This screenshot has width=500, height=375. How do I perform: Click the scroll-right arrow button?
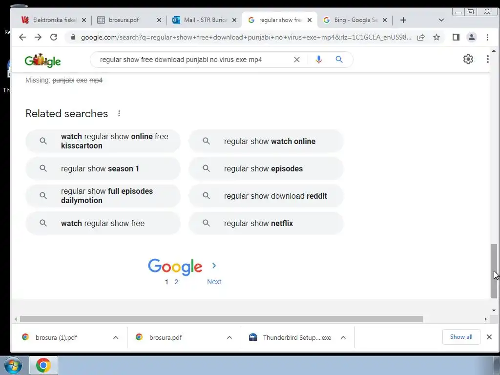tap(486, 319)
